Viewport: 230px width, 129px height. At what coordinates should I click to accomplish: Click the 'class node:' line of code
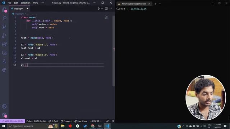28,18
